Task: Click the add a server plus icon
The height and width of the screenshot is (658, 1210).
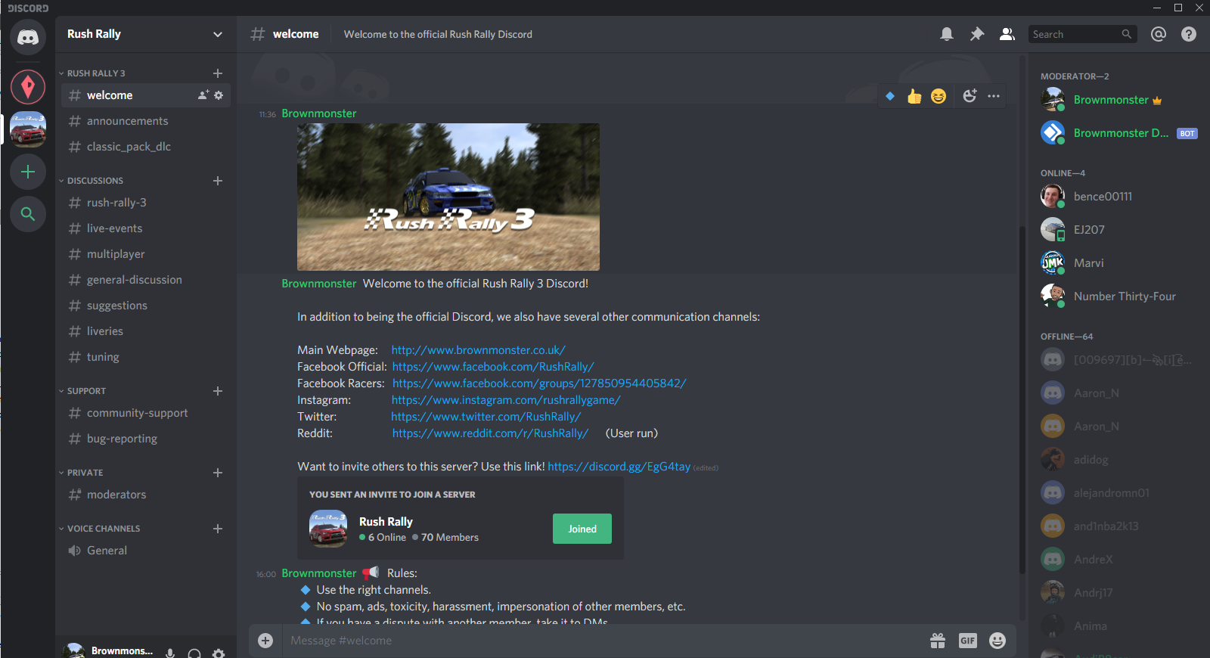Action: [28, 172]
